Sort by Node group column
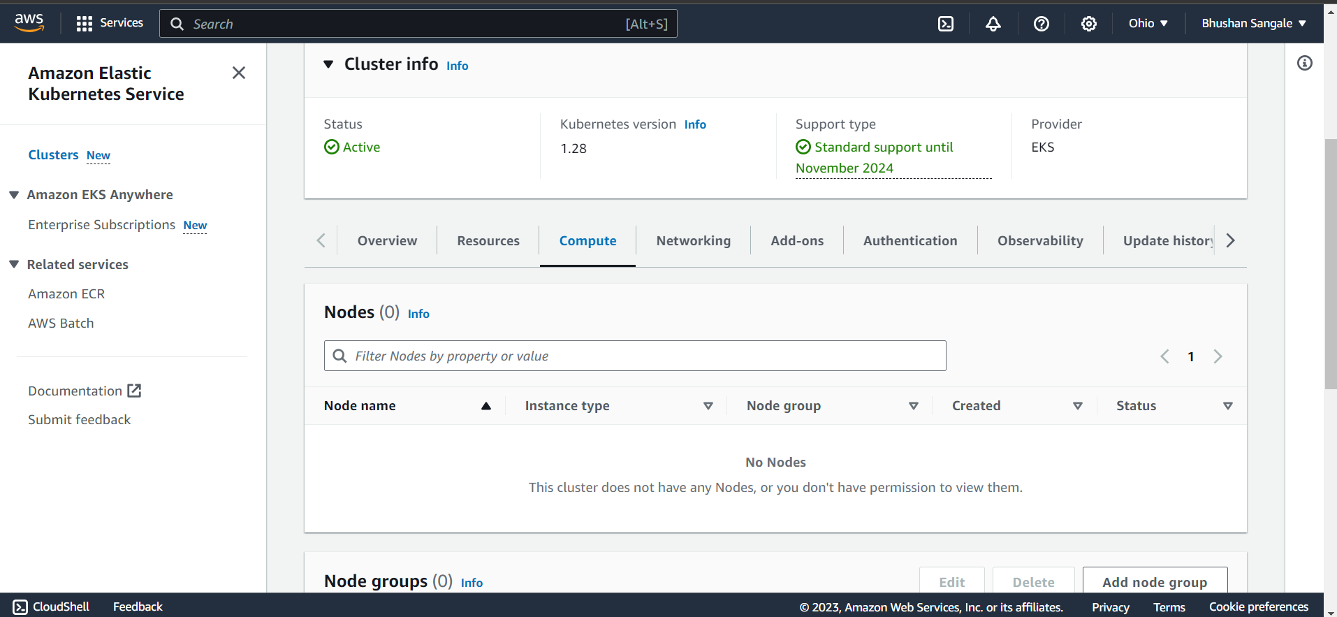 pos(914,406)
